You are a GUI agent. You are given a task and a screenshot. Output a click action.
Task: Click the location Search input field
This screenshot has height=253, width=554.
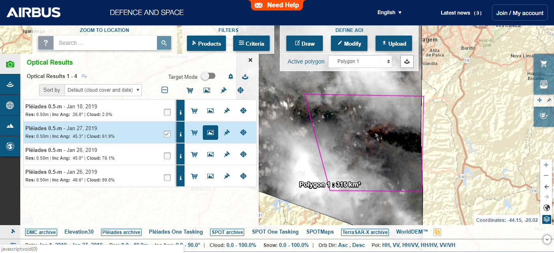(105, 43)
